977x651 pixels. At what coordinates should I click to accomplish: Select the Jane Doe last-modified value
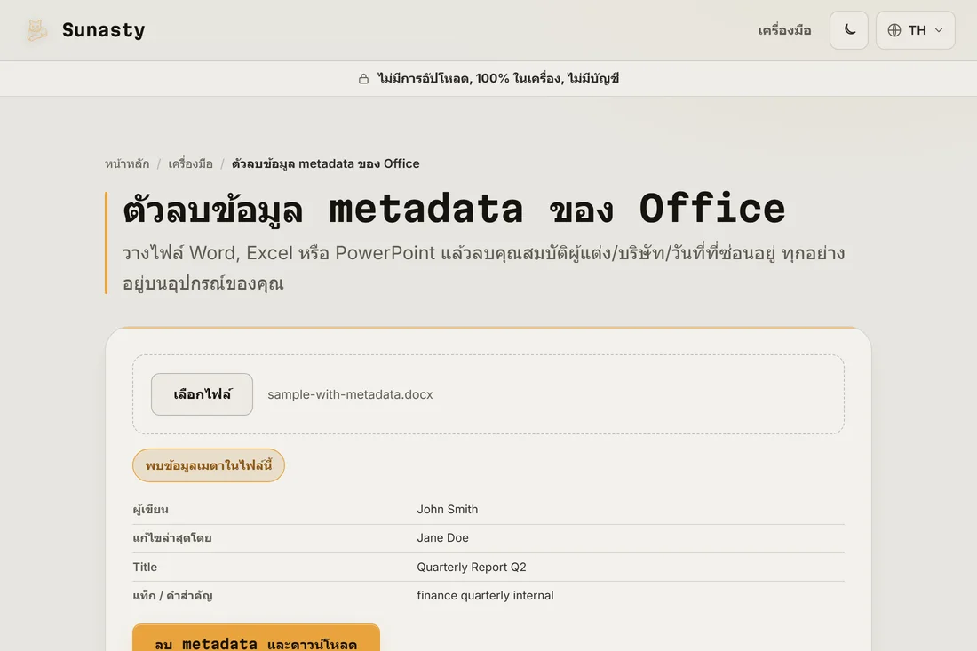442,537
